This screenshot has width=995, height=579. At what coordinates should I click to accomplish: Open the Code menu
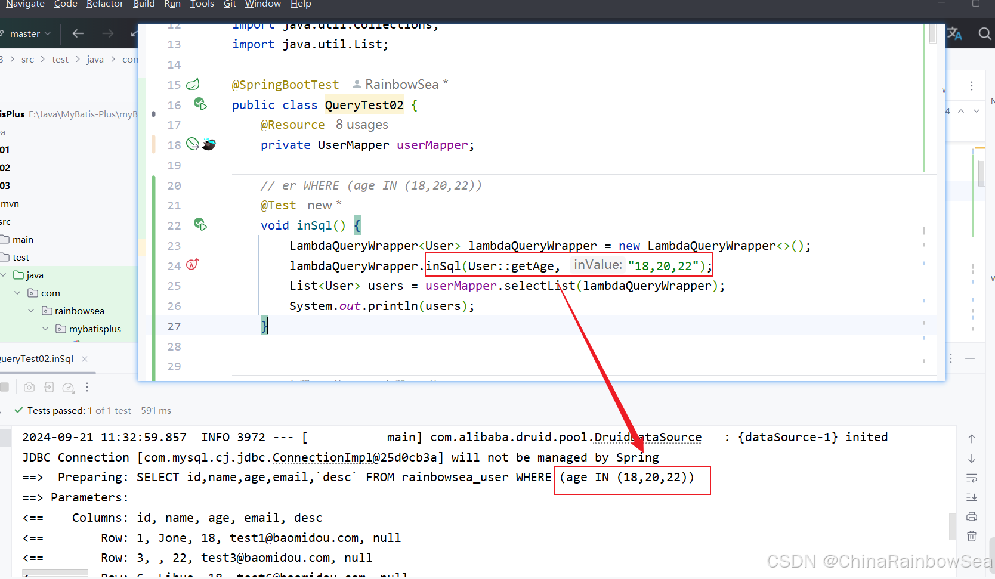(x=66, y=4)
